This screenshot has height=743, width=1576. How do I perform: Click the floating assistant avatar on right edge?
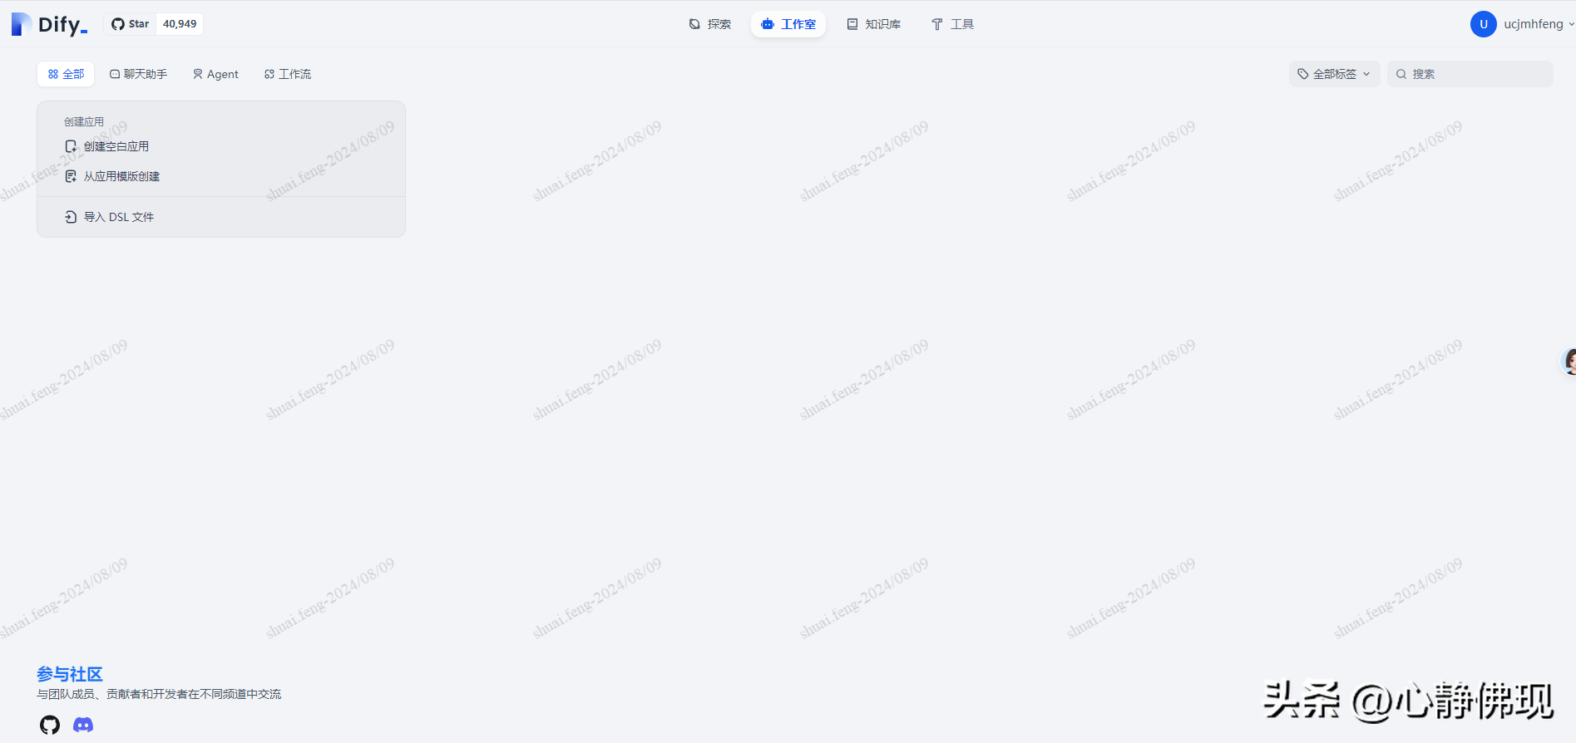click(x=1569, y=362)
